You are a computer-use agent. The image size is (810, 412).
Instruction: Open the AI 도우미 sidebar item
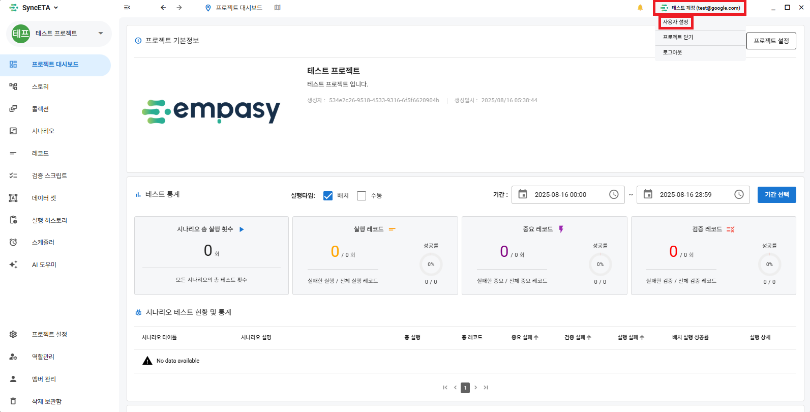(x=44, y=264)
